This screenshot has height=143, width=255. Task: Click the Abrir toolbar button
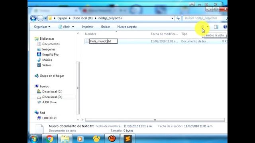pyautogui.click(x=65, y=27)
